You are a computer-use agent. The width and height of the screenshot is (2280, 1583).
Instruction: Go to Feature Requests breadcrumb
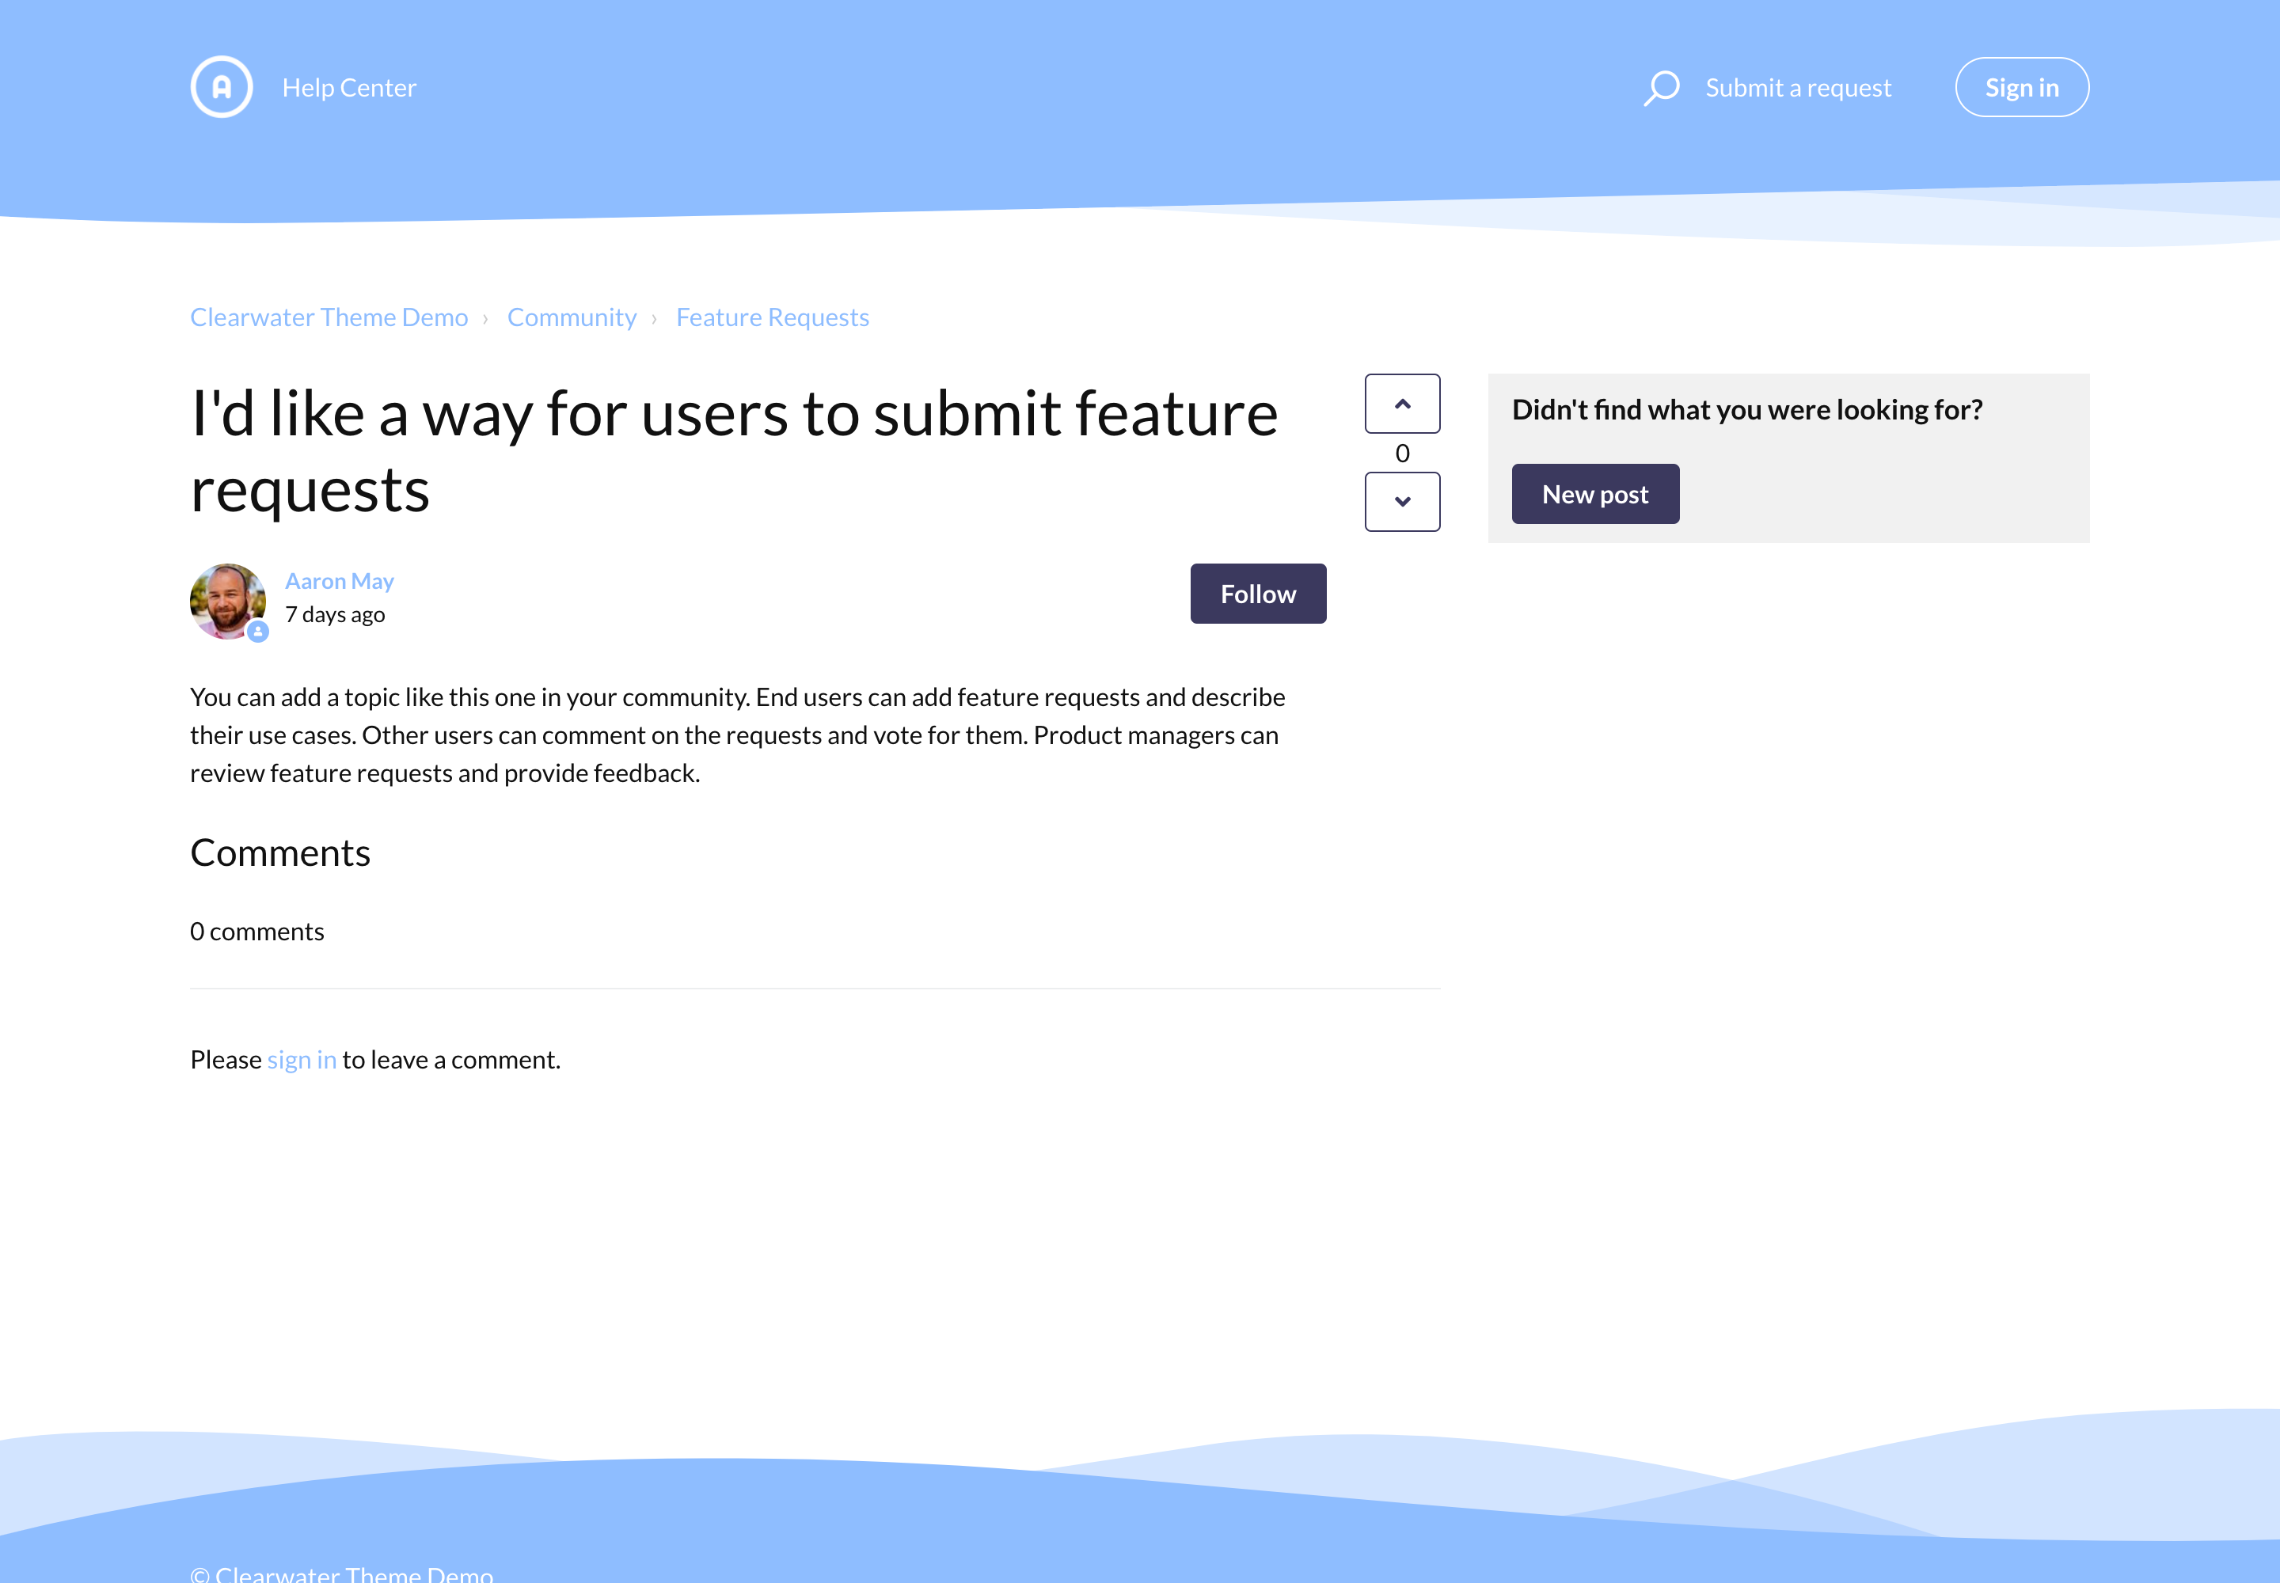coord(772,317)
